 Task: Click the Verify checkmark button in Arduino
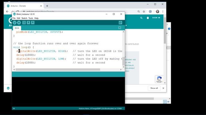[x=14, y=23]
